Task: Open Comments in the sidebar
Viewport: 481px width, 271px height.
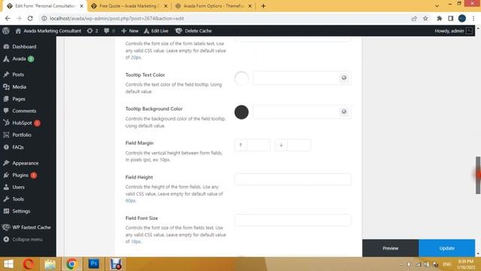Action: pos(24,111)
